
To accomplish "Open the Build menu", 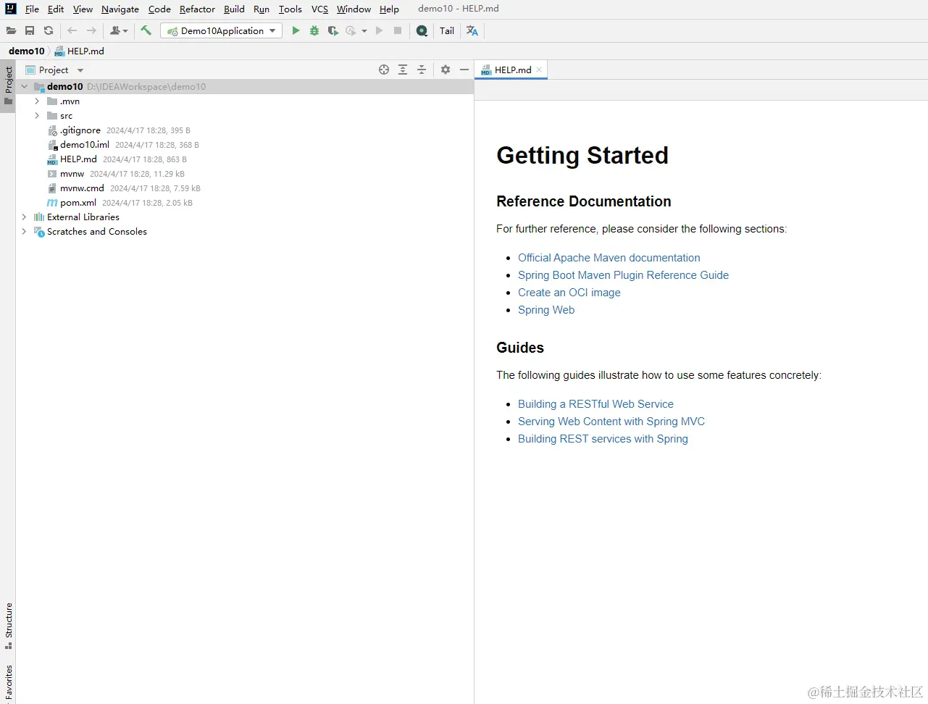I will pos(234,9).
